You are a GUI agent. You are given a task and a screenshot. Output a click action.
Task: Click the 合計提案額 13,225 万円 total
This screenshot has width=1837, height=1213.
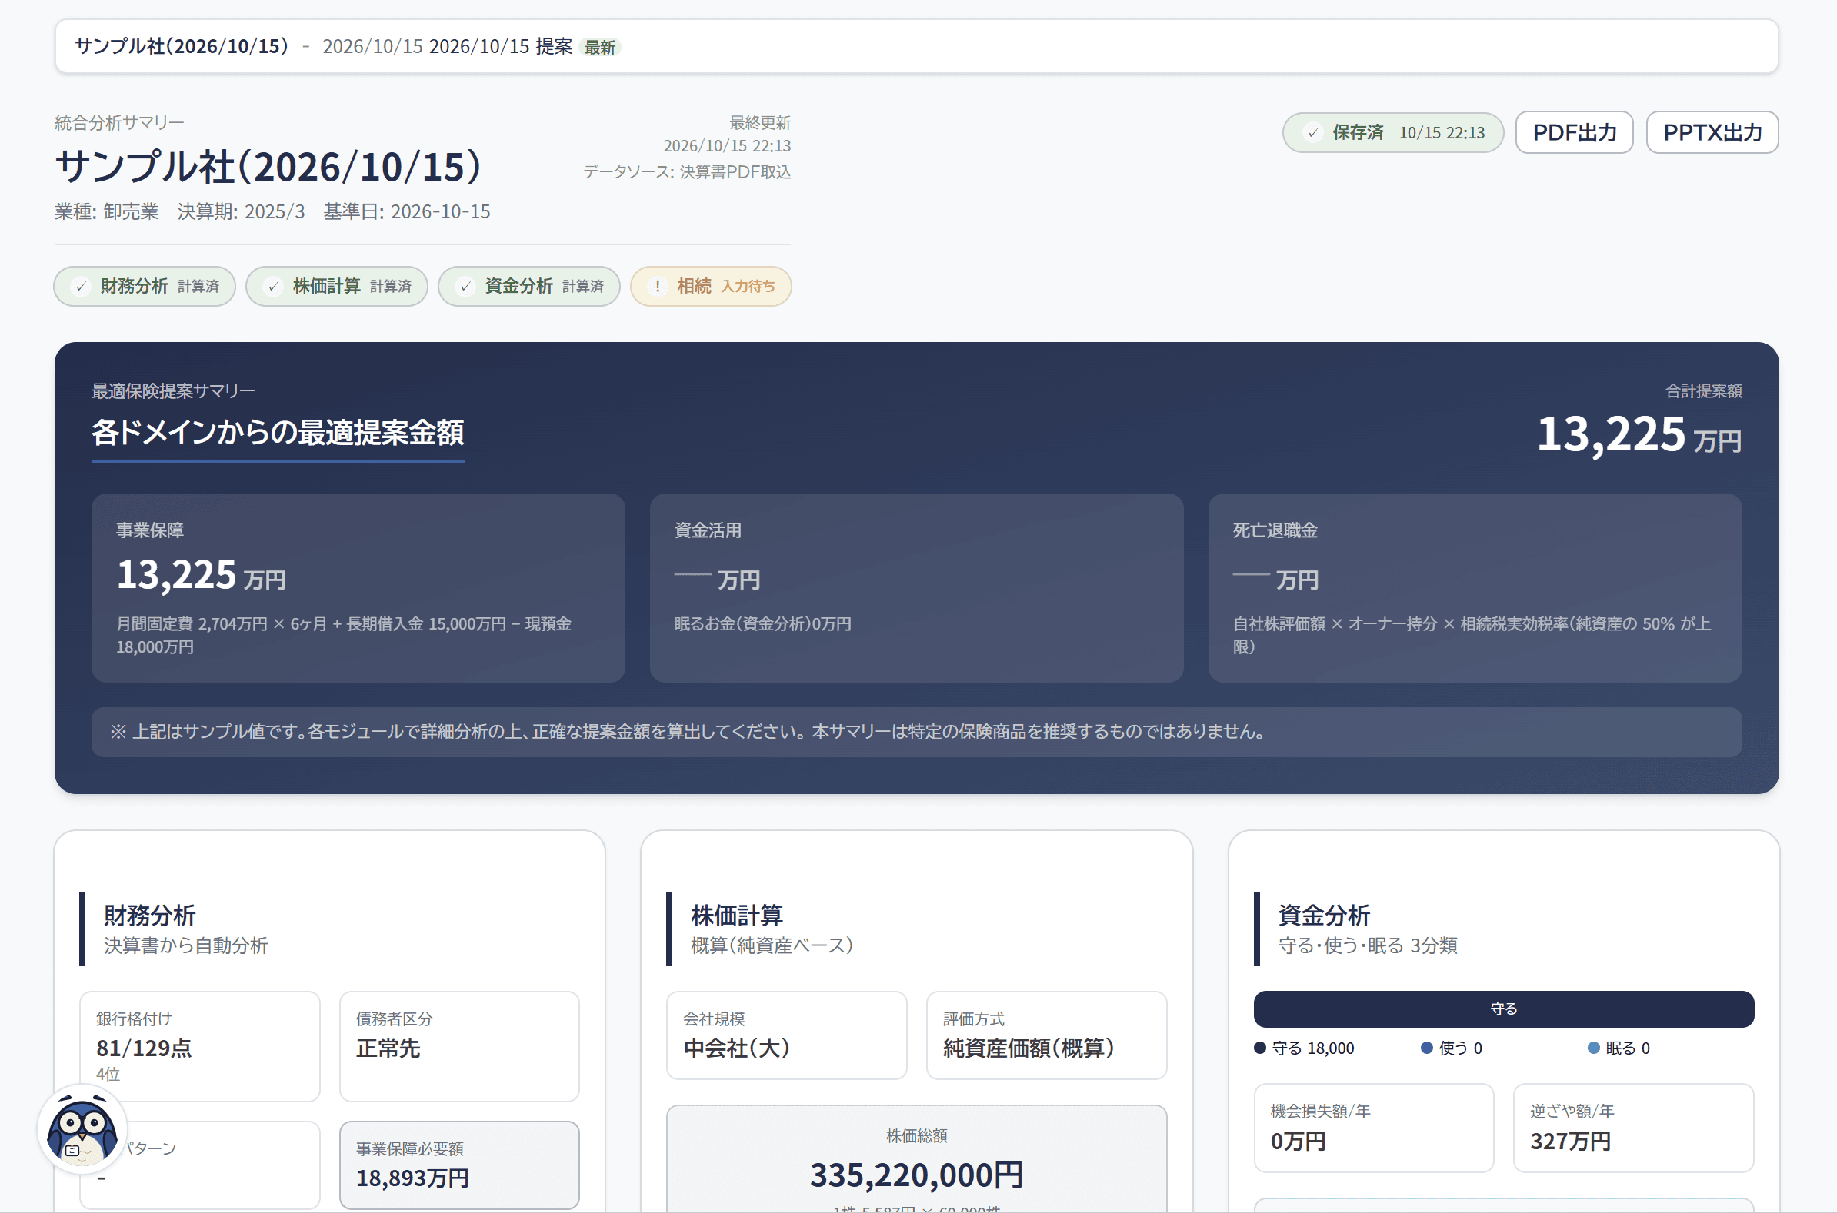pos(1639,434)
